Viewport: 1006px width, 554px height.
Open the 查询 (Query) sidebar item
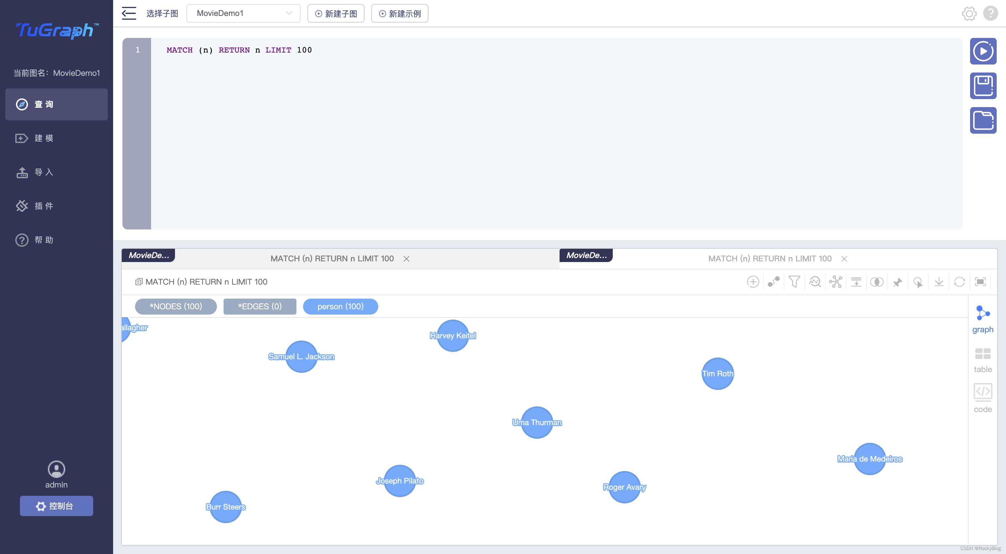point(56,104)
